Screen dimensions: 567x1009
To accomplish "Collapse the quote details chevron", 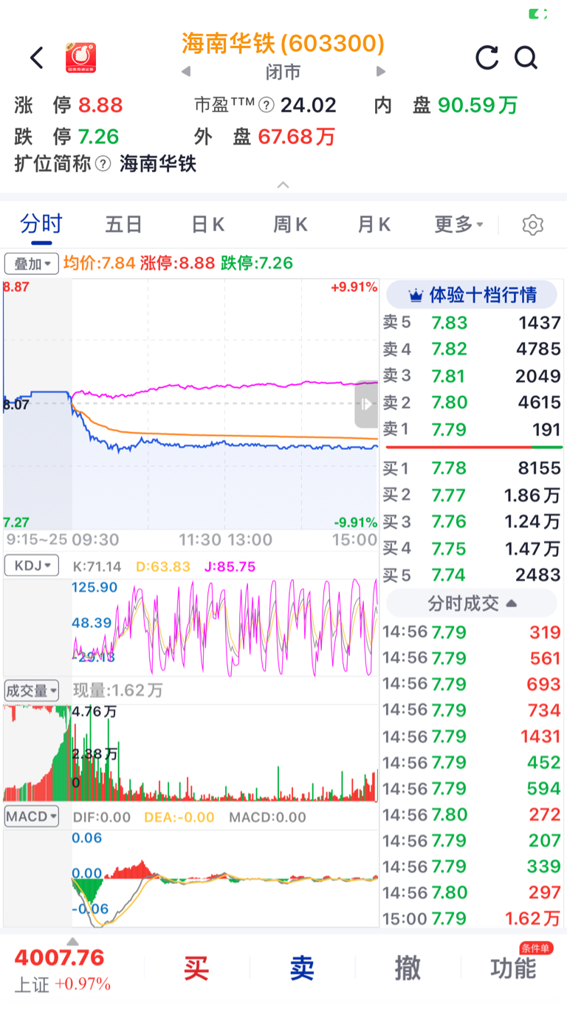I will [283, 185].
